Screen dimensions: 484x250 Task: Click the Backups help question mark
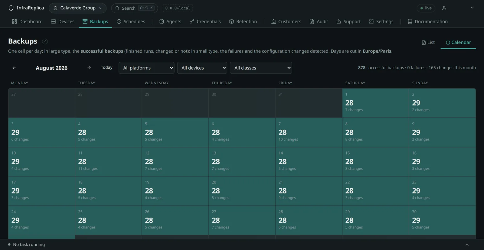(45, 41)
